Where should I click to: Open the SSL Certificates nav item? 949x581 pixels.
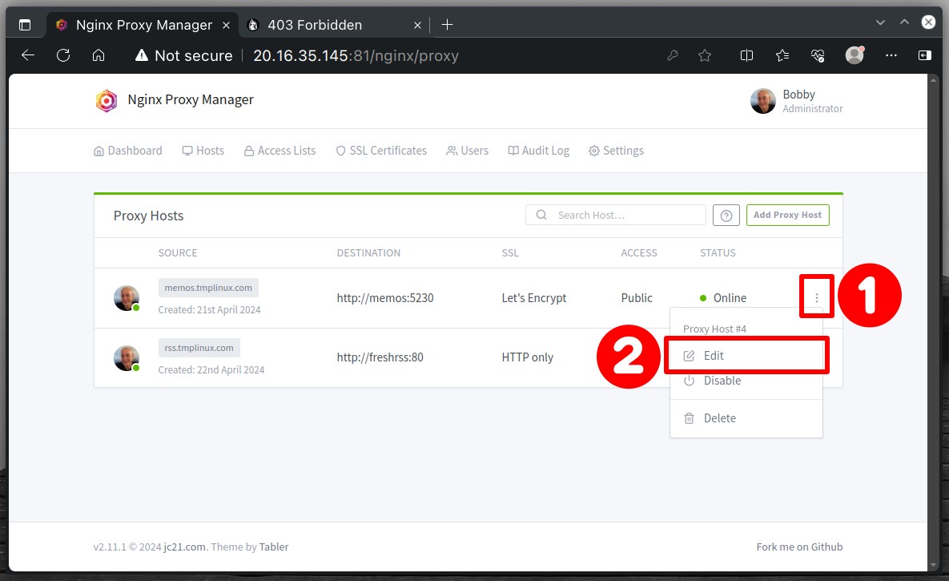[x=381, y=150]
